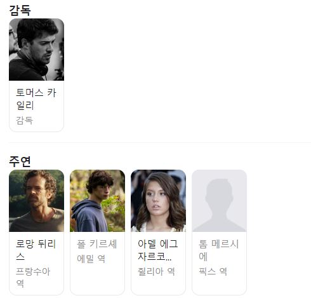The image size is (311, 298).
Task: Click the 토머스 카일리 name link
Action: (36, 99)
